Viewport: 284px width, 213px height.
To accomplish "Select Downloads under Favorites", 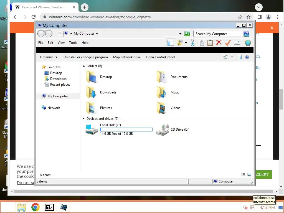I will click(58, 78).
